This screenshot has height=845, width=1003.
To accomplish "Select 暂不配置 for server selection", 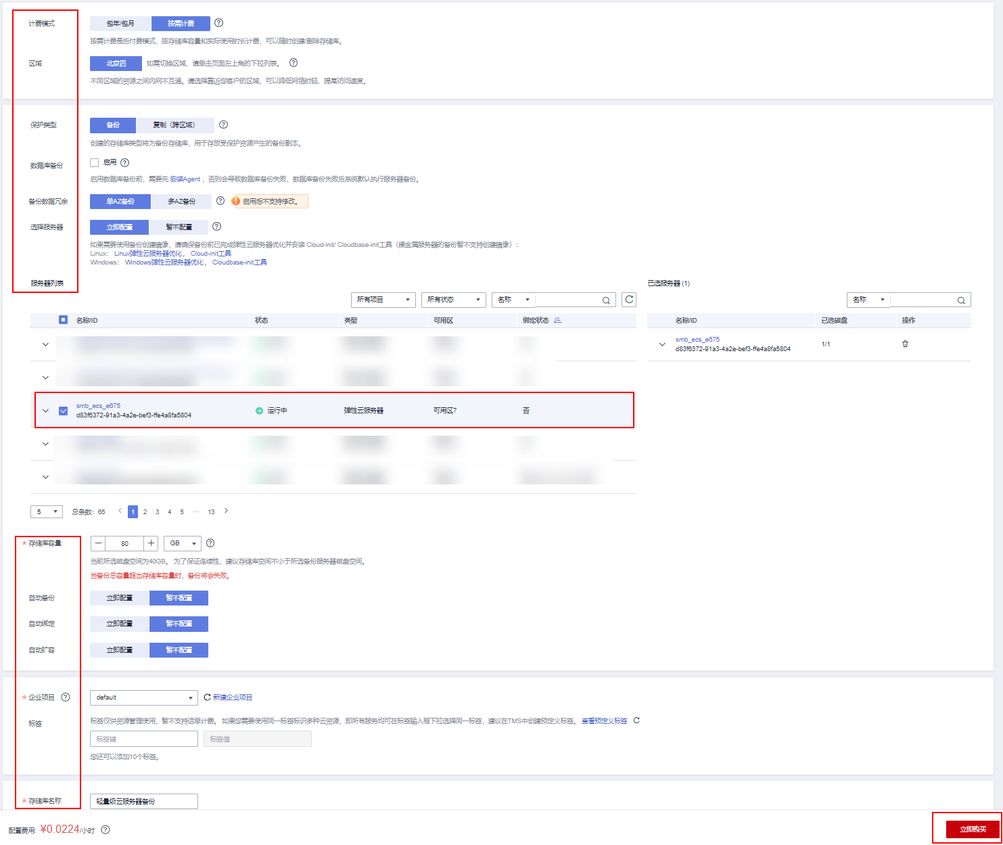I will tap(179, 227).
